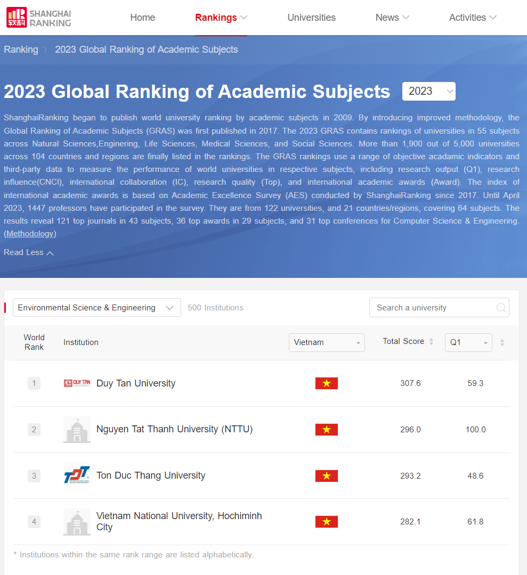
Task: Click Q1 score 48.6
Action: (475, 475)
